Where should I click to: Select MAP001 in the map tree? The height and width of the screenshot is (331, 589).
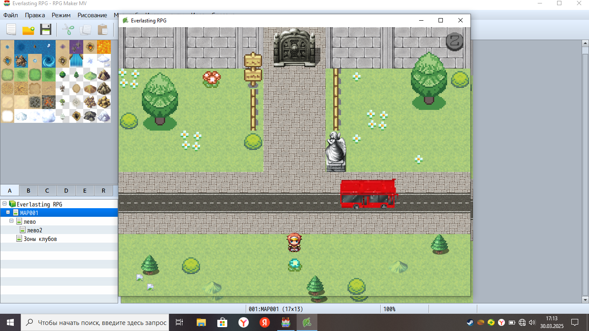pyautogui.click(x=59, y=212)
